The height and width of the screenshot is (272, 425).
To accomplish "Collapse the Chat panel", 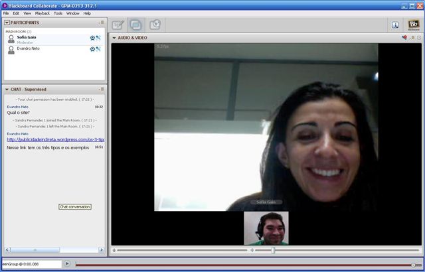I will coord(7,90).
